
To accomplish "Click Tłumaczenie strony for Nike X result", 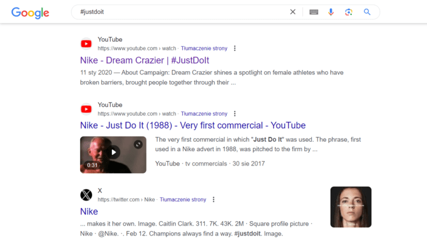I will click(183, 199).
